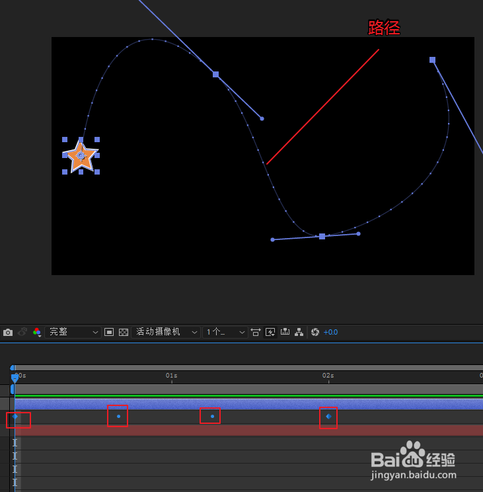Click the reset exposure aperture icon
This screenshot has width=483, height=492.
(315, 332)
